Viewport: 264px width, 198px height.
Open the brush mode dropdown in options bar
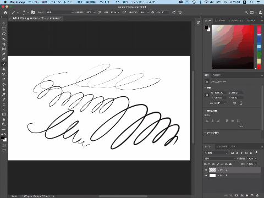[59, 12]
